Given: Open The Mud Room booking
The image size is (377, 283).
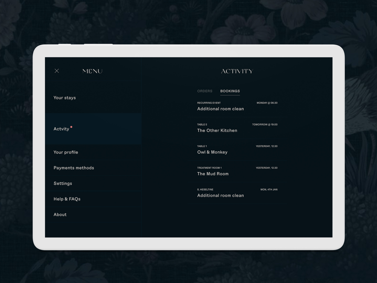Looking at the screenshot, I should (237, 171).
